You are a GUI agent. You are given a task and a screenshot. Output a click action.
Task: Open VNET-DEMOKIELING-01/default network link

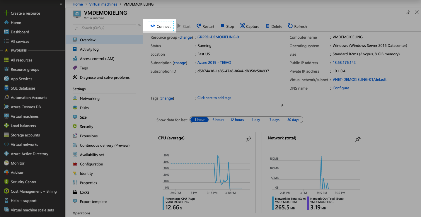pos(359,80)
